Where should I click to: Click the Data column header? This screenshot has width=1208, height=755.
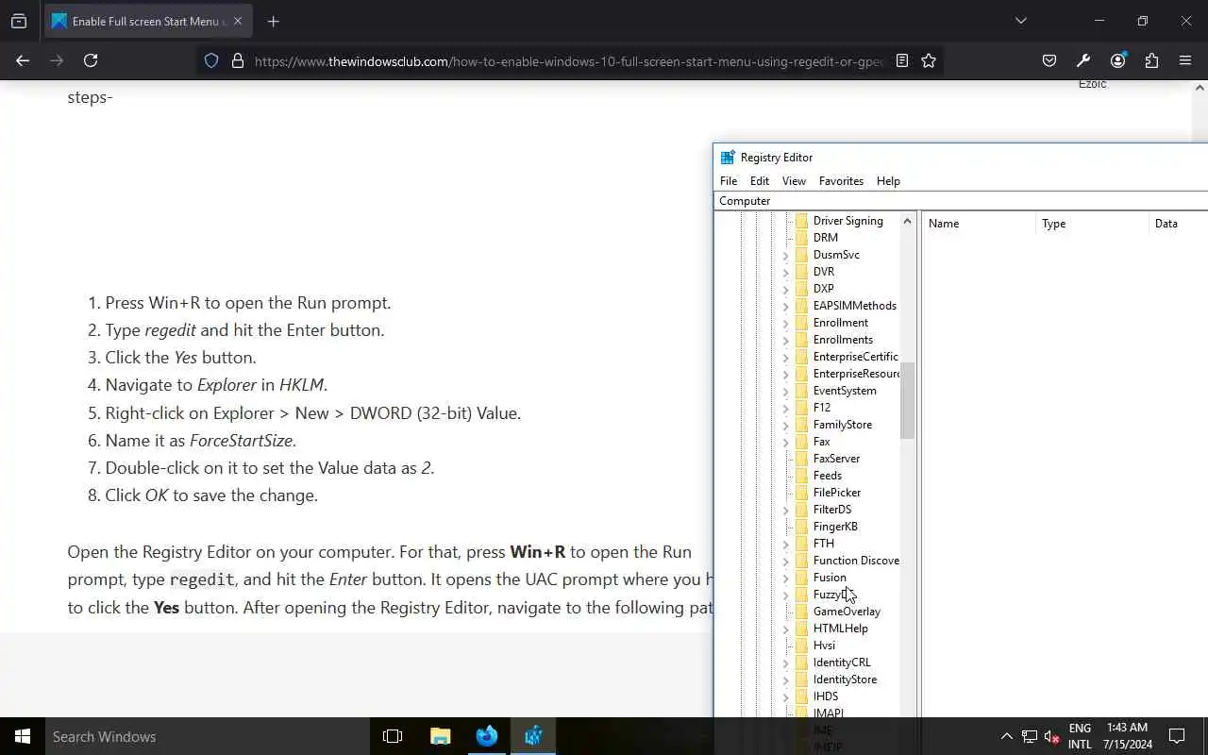pos(1179,224)
